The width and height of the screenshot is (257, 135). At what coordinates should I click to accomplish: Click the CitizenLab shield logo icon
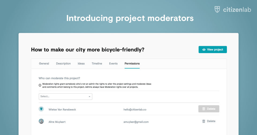[x=217, y=10]
